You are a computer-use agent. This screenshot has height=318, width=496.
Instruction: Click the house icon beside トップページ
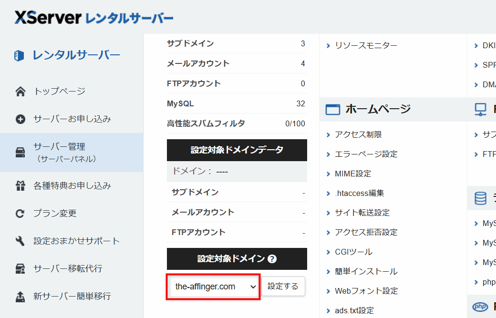pos(21,92)
